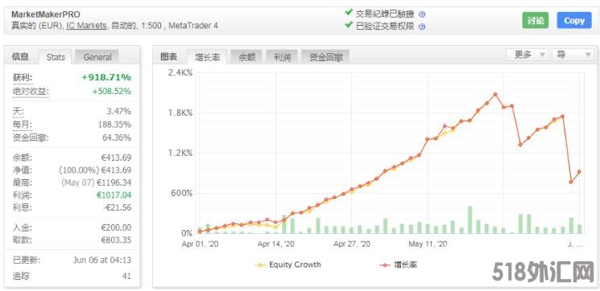Click the blue Copy button
The height and width of the screenshot is (291, 600).
(574, 21)
